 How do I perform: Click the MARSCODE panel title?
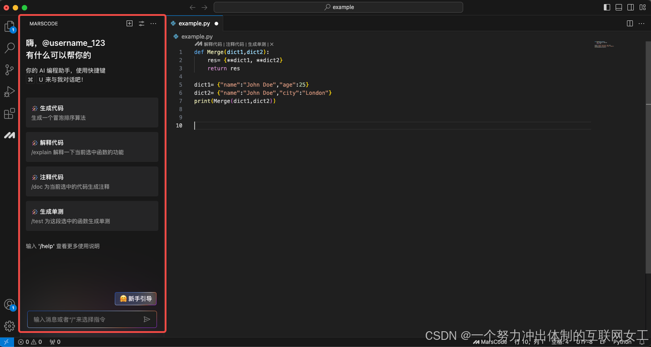point(44,23)
